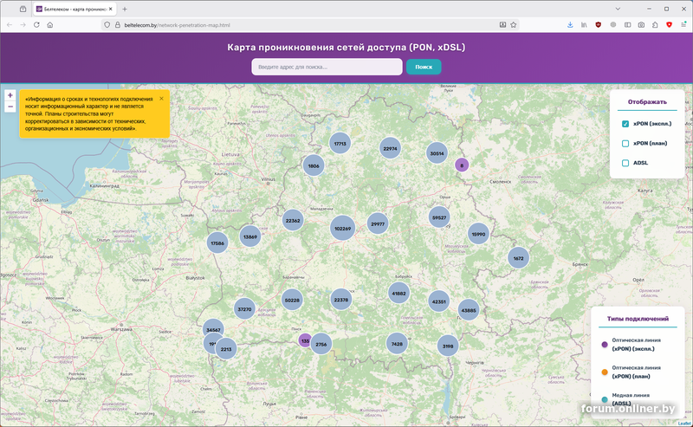Enable the xPON (план) layer

tap(625, 143)
